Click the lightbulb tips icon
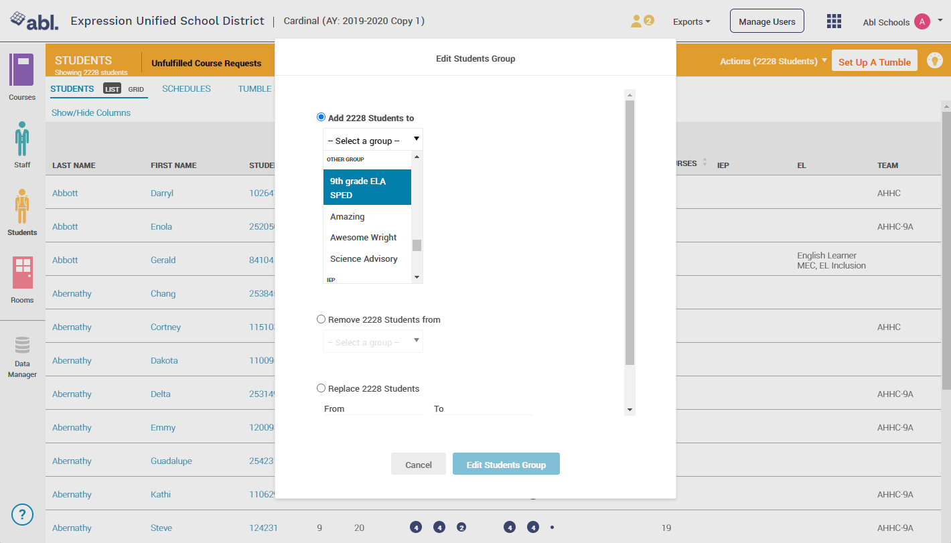 tap(934, 60)
